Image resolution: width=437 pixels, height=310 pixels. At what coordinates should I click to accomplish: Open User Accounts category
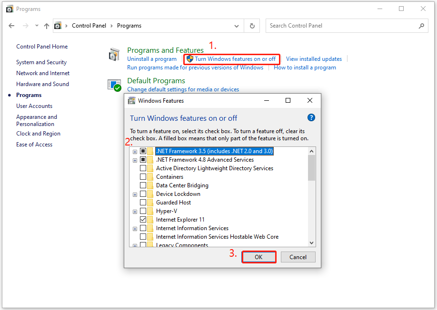coord(34,106)
